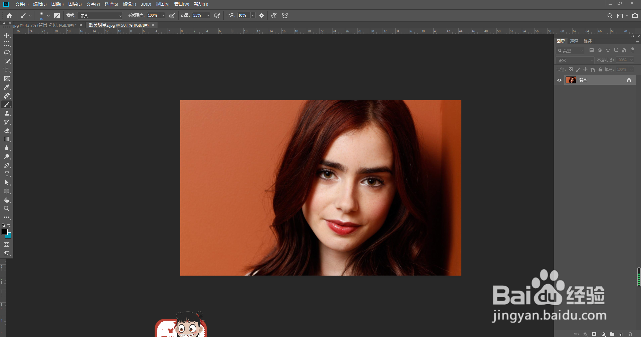Open the layers panel flyout menu
This screenshot has width=641, height=337.
point(637,41)
